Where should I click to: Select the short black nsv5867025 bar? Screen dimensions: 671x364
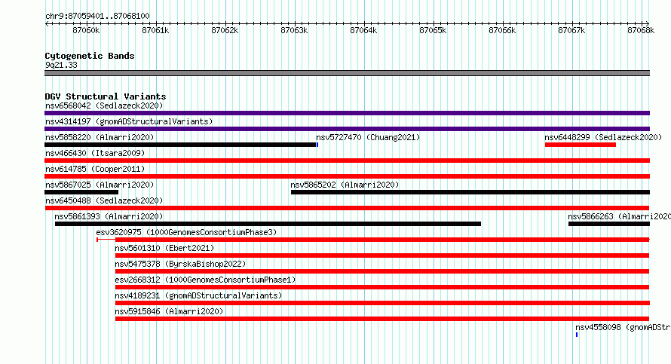[x=81, y=192]
